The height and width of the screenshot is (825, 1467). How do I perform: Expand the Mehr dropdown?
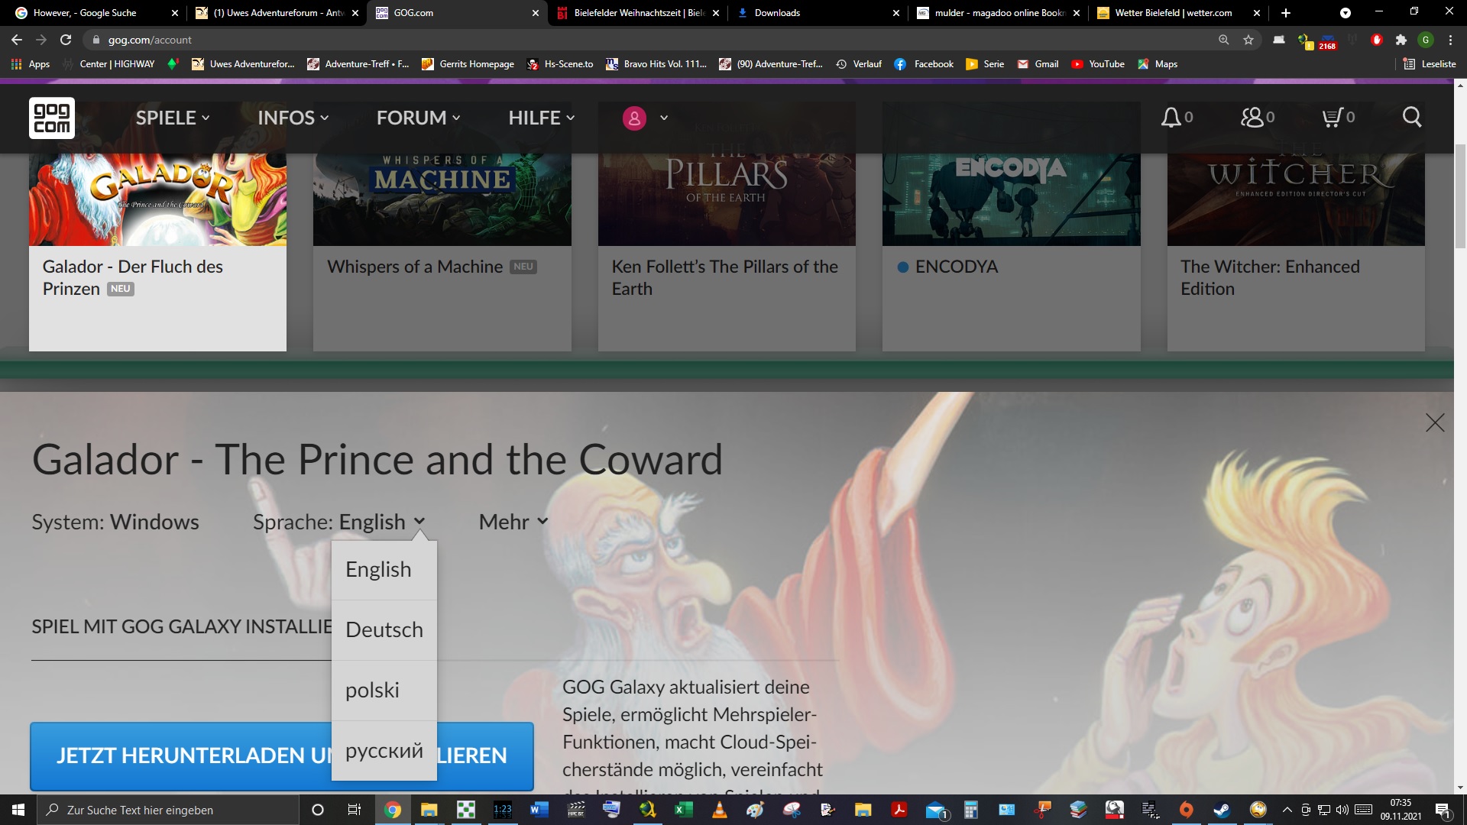pos(513,522)
